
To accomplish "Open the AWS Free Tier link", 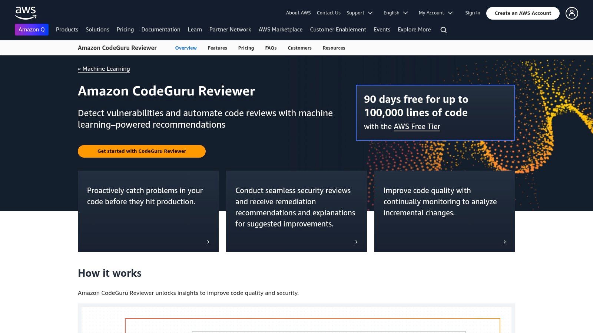I will 417,127.
